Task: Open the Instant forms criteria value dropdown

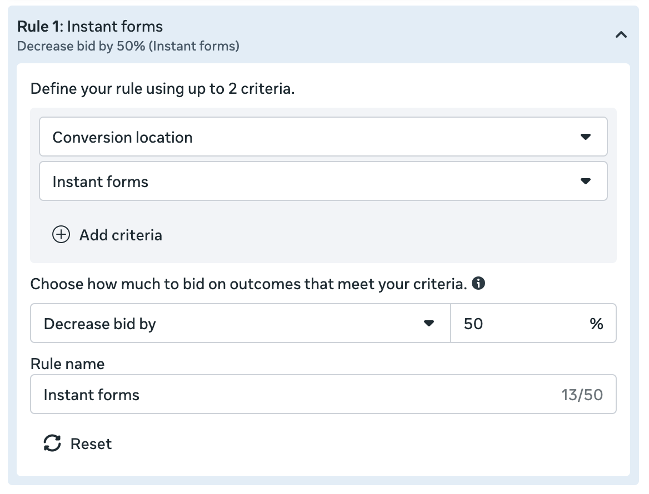Action: pyautogui.click(x=311, y=182)
